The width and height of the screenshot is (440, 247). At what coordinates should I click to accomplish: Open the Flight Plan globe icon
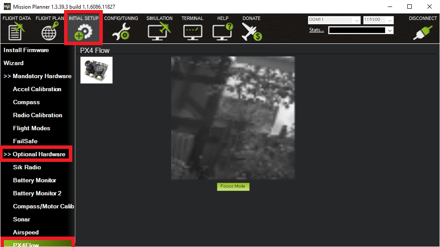[x=49, y=31]
